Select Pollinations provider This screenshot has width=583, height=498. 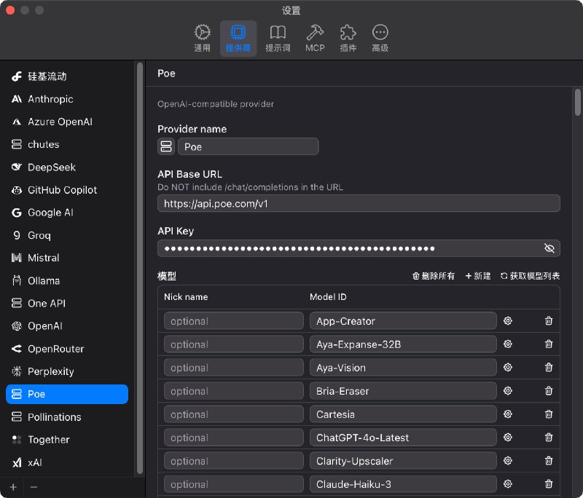coord(67,417)
